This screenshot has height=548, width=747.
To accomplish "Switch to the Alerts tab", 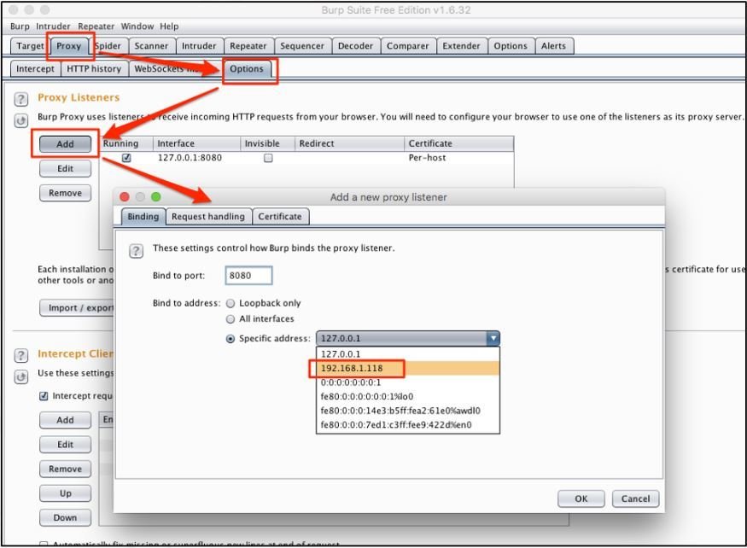I will pyautogui.click(x=553, y=46).
